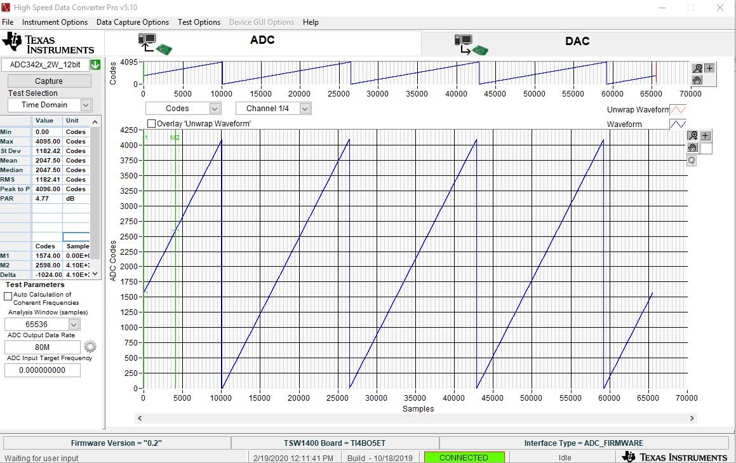Viewport: 736px width, 463px height.
Task: Click the M2 codes value 2598.00 cell
Action: click(x=48, y=265)
